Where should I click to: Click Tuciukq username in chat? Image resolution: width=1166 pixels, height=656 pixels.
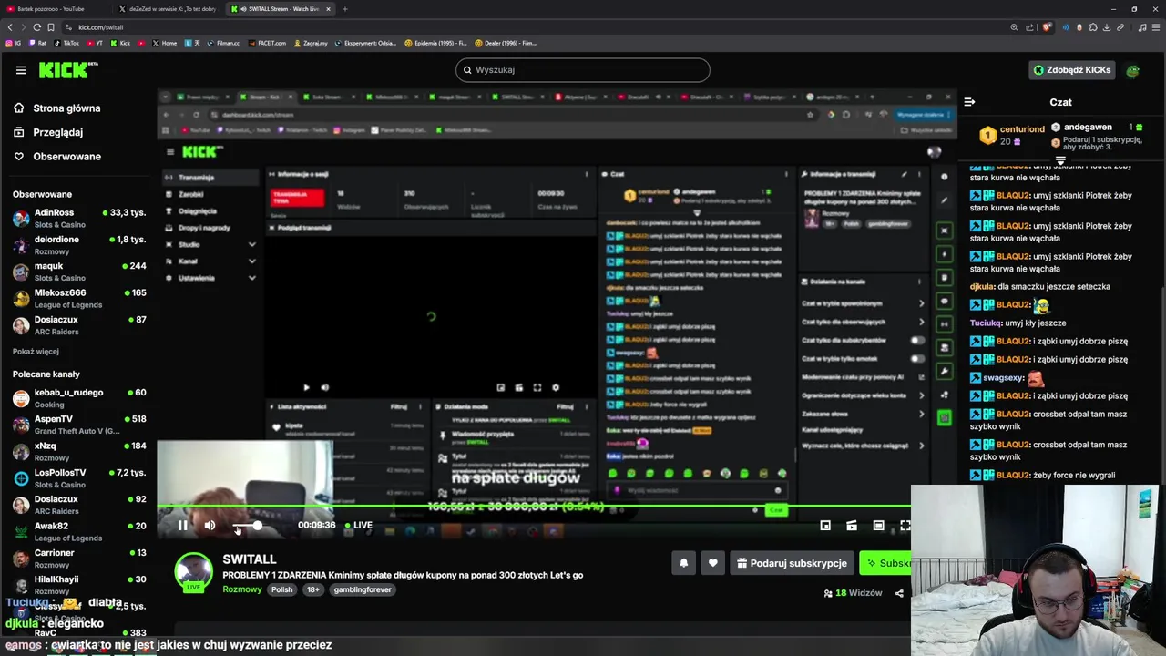point(986,323)
